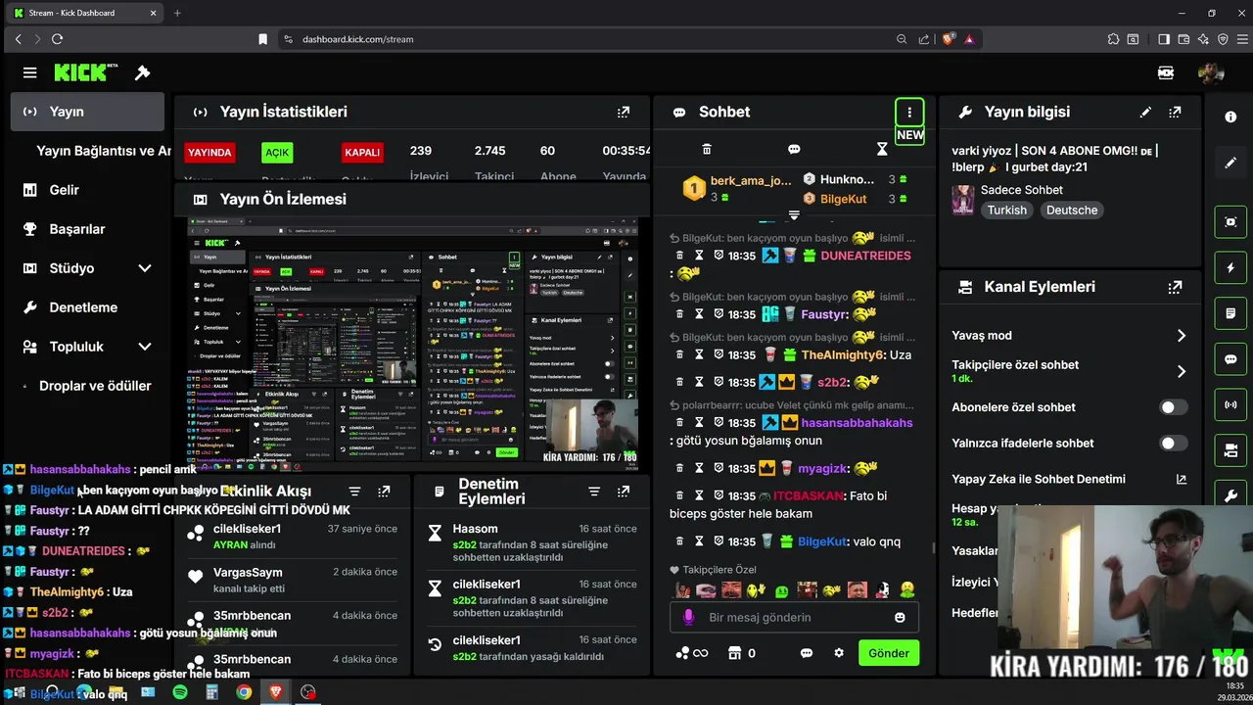1253x705 pixels.
Task: Click the browser address bar
Action: pos(587,39)
